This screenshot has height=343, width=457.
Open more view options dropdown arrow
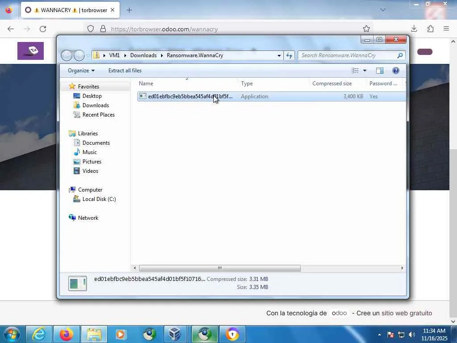tap(365, 71)
